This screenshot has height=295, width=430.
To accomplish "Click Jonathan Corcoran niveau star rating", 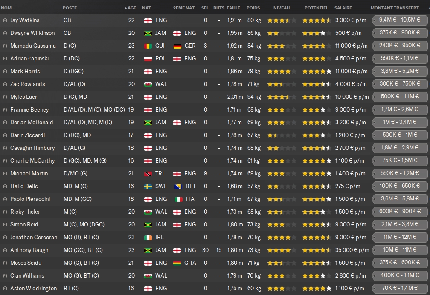I will [282, 237].
